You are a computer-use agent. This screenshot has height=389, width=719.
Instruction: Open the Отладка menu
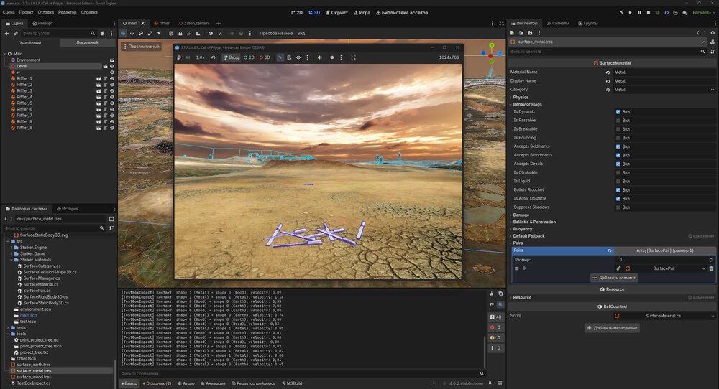[x=46, y=12]
